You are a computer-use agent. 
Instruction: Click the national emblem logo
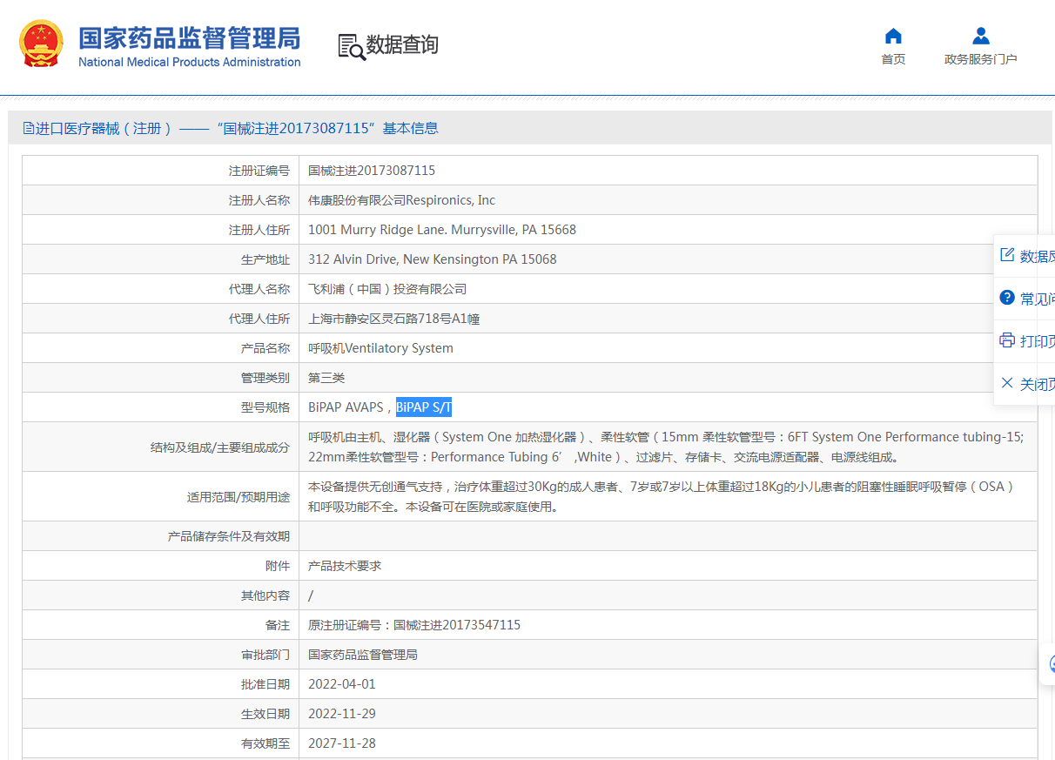click(42, 44)
